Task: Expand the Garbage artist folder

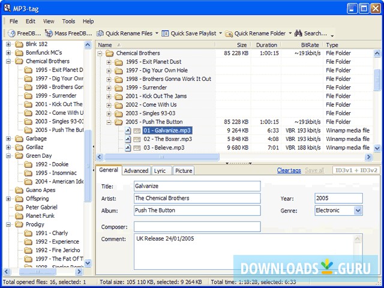Action: pos(8,139)
